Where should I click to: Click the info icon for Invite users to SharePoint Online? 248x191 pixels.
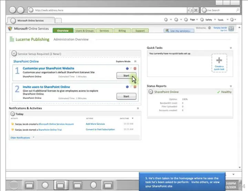coord(127,87)
